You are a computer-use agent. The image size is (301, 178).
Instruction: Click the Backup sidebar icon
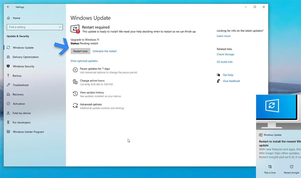(x=8, y=76)
